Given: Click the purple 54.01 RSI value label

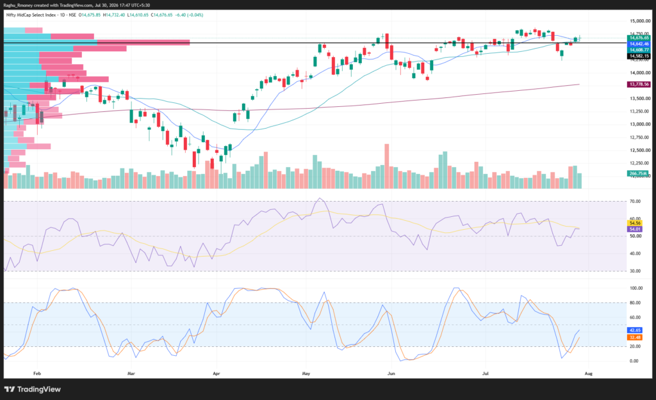Looking at the screenshot, I should 635,229.
